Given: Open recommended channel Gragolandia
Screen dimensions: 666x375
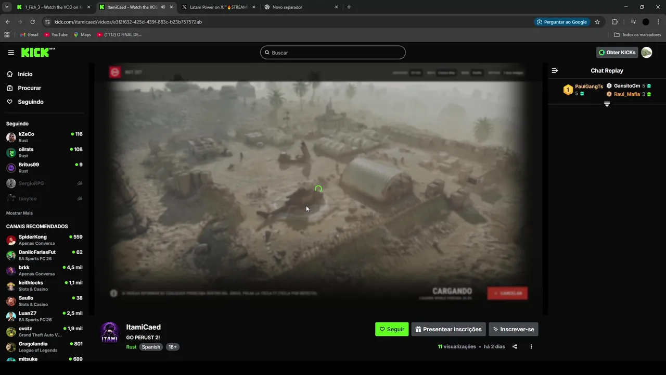Looking at the screenshot, I should pyautogui.click(x=44, y=347).
